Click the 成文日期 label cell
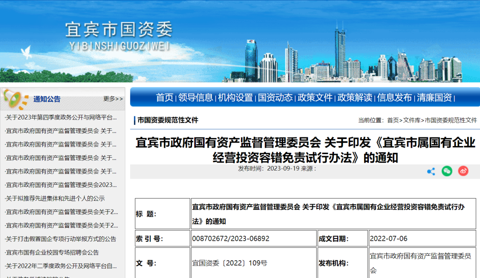Image resolution: width=480 pixels, height=278 pixels. 343,238
